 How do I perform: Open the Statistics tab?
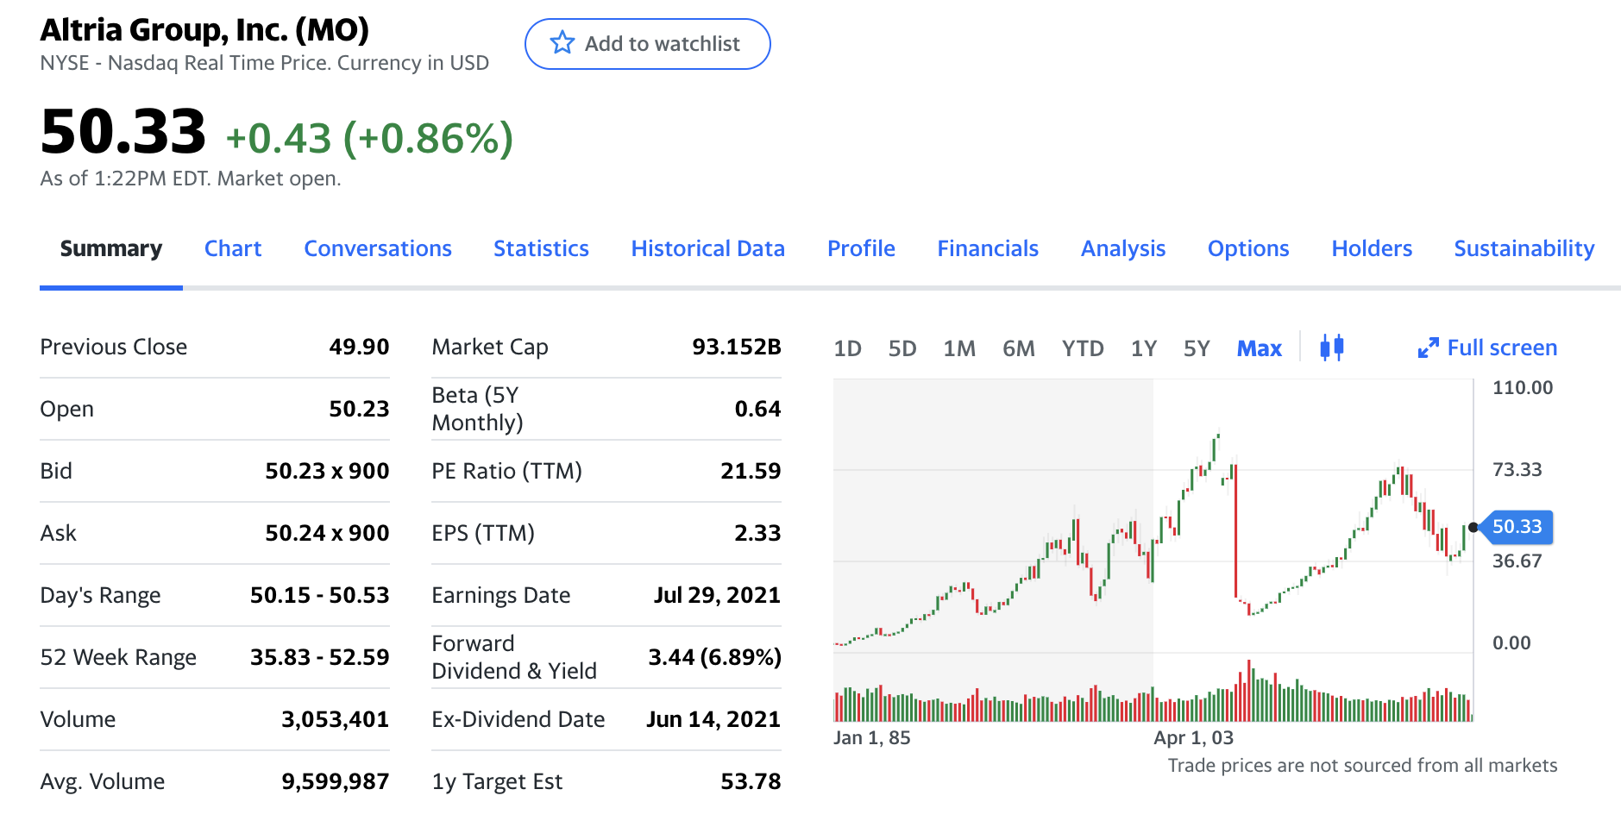click(541, 248)
